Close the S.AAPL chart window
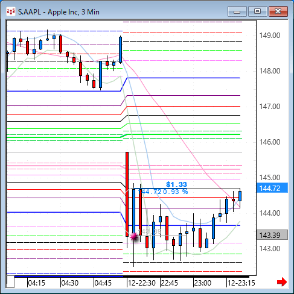 [278, 11]
